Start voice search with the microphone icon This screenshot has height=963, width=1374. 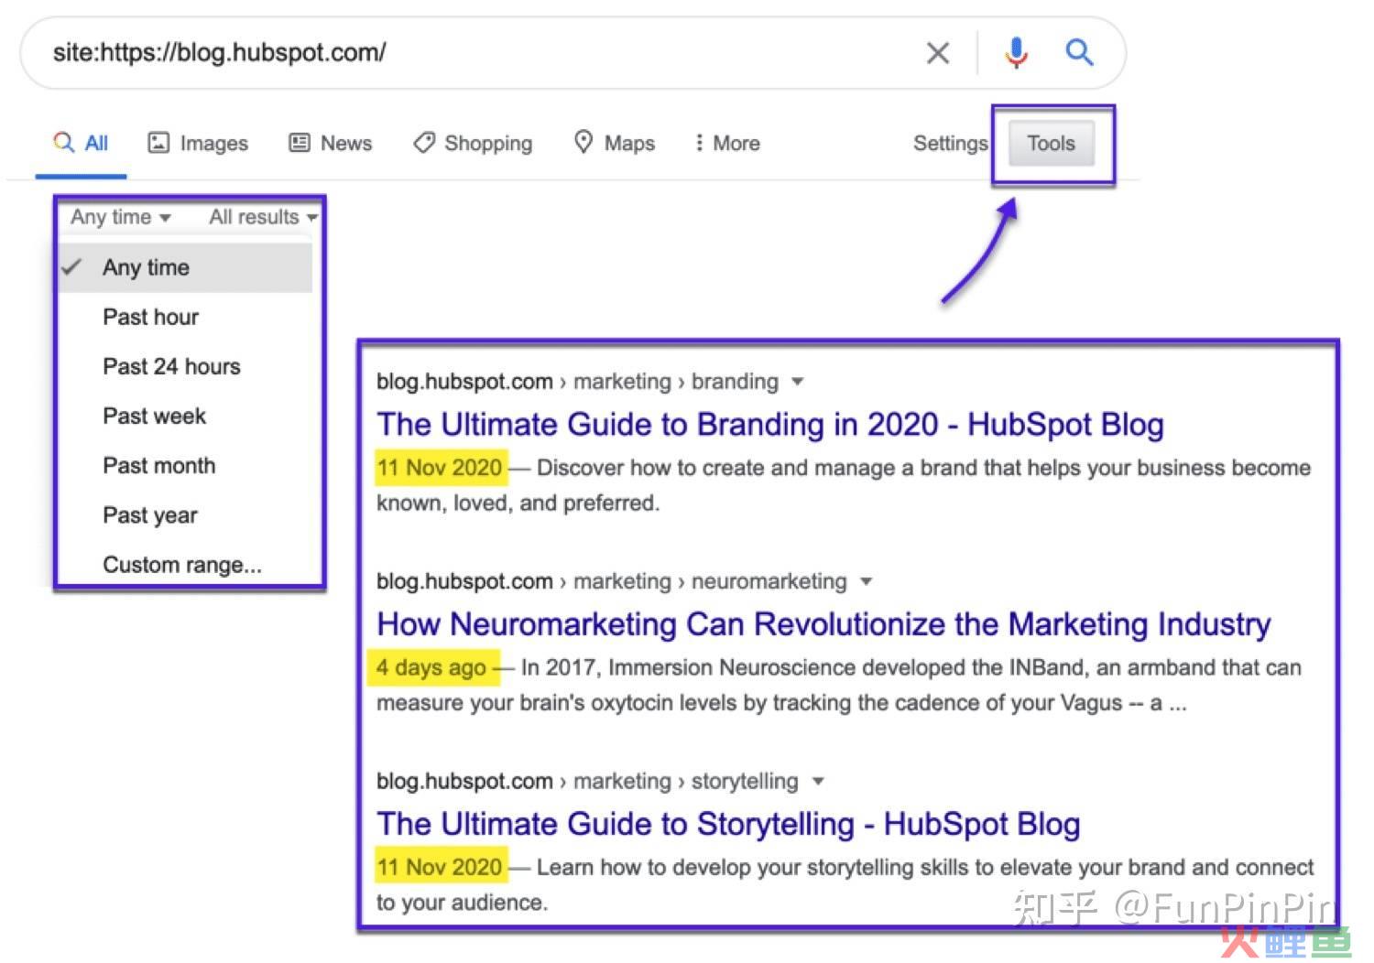pyautogui.click(x=1016, y=53)
